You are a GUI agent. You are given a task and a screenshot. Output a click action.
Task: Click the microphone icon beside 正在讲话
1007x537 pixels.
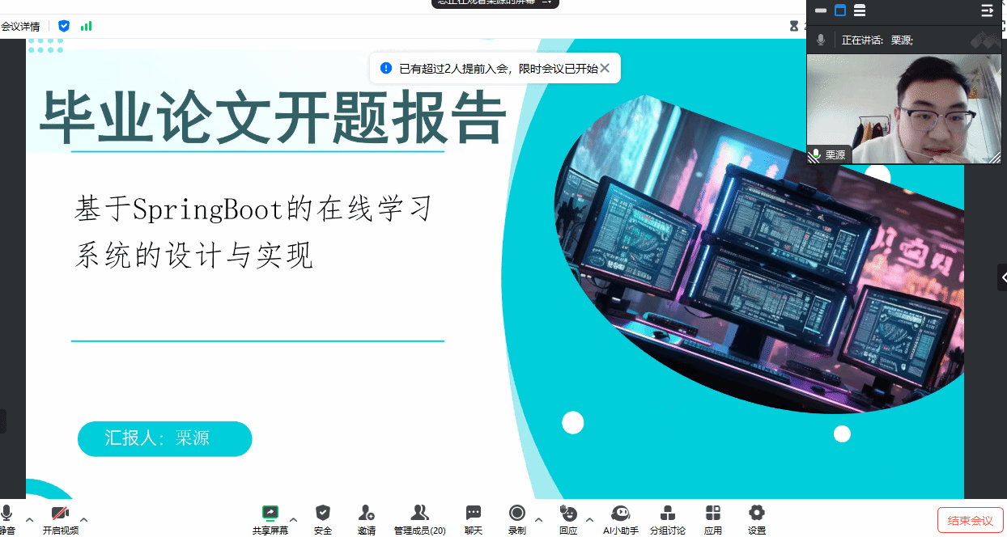coord(821,40)
